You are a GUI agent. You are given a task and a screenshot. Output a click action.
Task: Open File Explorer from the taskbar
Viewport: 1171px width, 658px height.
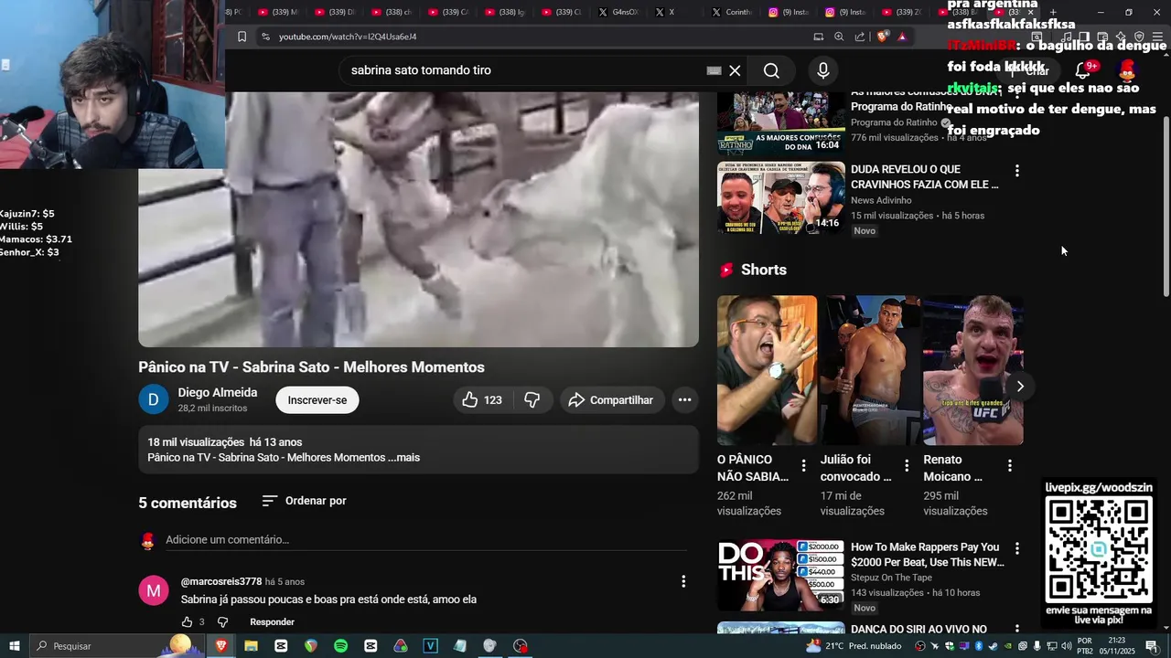pyautogui.click(x=251, y=646)
